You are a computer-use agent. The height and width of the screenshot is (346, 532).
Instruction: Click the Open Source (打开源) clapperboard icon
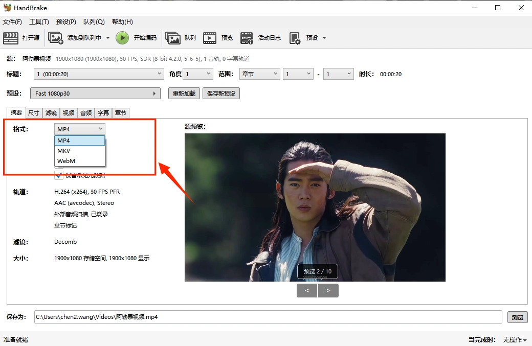pyautogui.click(x=11, y=38)
